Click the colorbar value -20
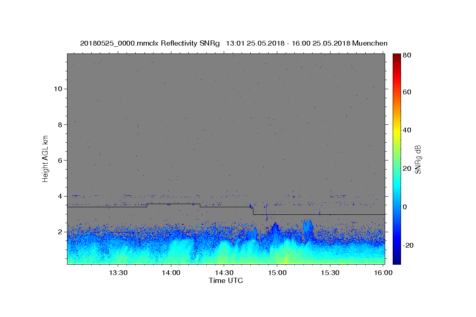 (x=409, y=245)
